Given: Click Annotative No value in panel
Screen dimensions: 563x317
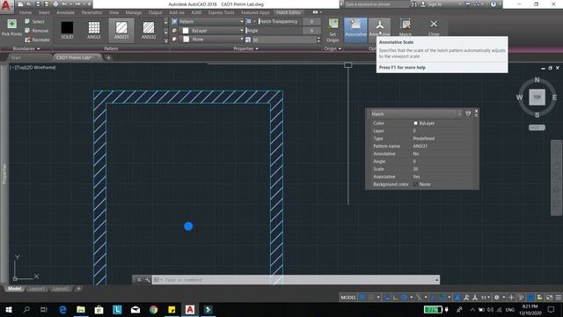Looking at the screenshot, I should point(416,154).
